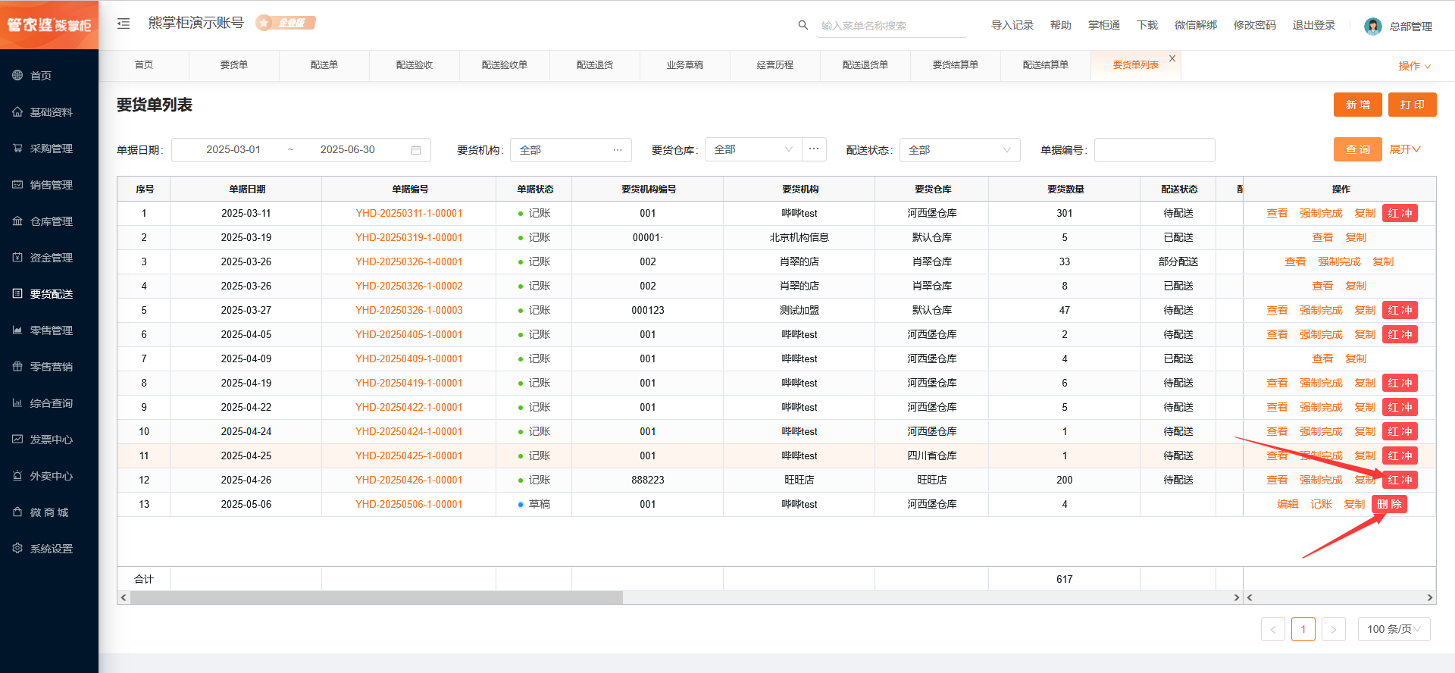This screenshot has height=673, width=1455.
Task: Expand more filters with 展开
Action: tap(1405, 149)
